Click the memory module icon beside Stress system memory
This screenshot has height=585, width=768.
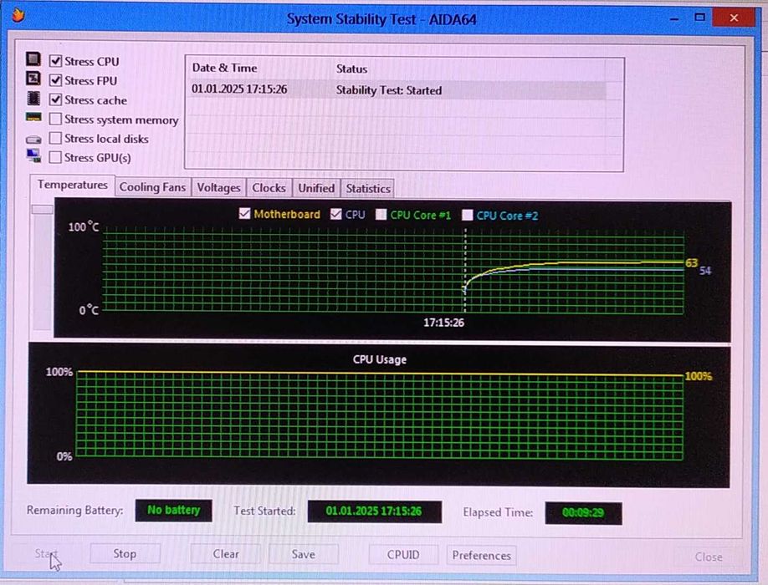click(33, 117)
